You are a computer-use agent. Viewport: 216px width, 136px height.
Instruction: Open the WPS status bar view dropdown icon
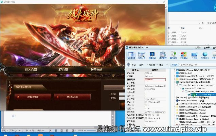point(73,130)
